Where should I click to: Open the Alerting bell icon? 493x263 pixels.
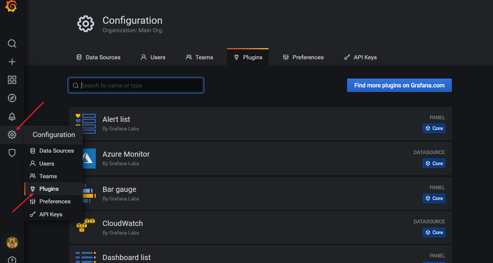12,116
